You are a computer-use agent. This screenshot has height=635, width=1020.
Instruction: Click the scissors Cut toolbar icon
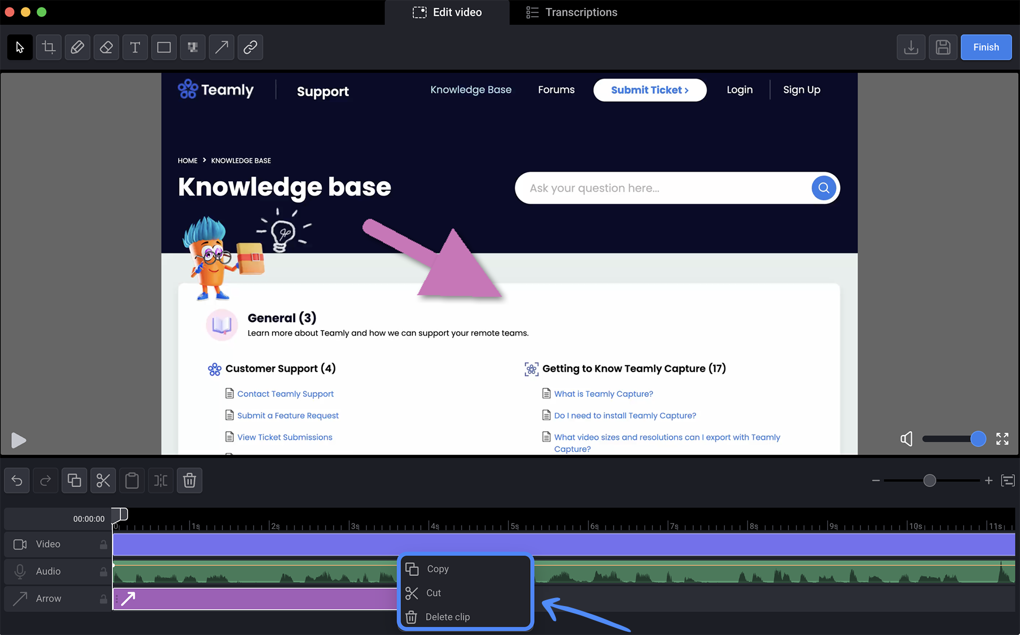point(103,480)
